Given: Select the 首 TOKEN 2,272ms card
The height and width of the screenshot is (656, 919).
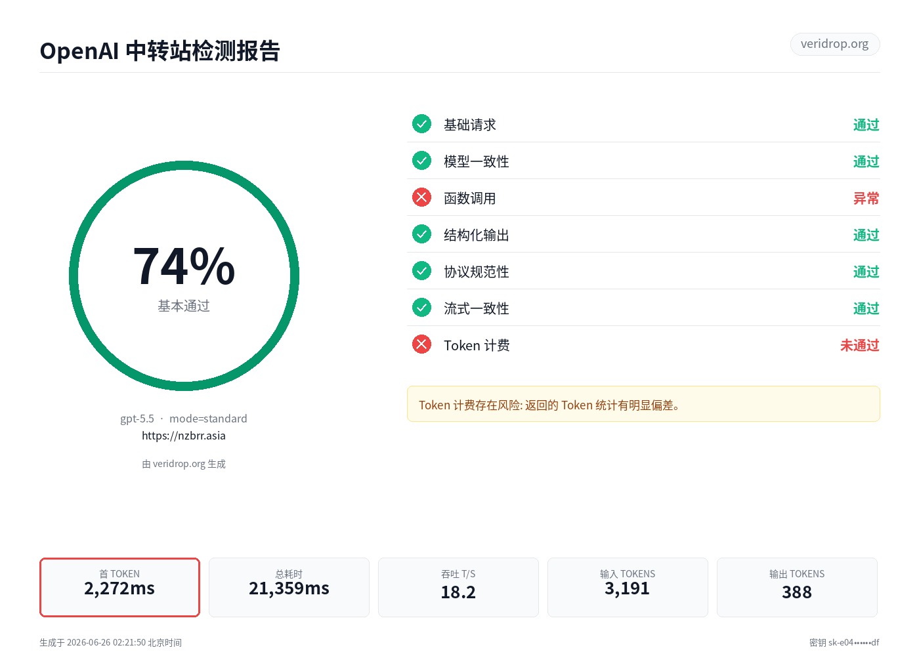Looking at the screenshot, I should pos(119,587).
